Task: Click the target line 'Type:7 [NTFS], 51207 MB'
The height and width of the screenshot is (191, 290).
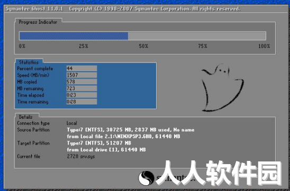Action: (99, 143)
